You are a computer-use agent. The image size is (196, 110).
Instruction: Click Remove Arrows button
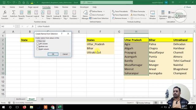pyautogui.click(x=120, y=18)
